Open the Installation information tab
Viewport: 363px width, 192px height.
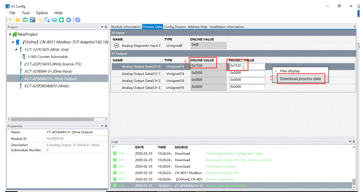click(x=227, y=27)
